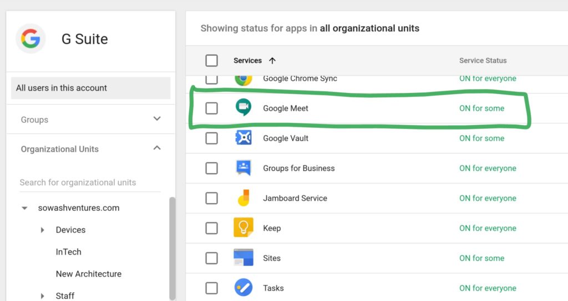Open the Tasks service name

[x=273, y=288]
